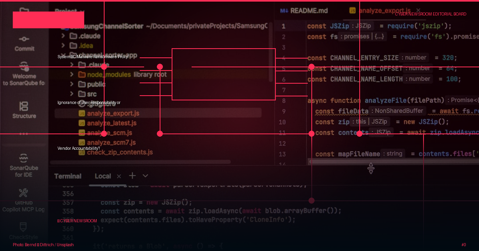This screenshot has height=251, width=479.
Task: Click the project tree horizontal scrollbar
Action: (x=140, y=162)
